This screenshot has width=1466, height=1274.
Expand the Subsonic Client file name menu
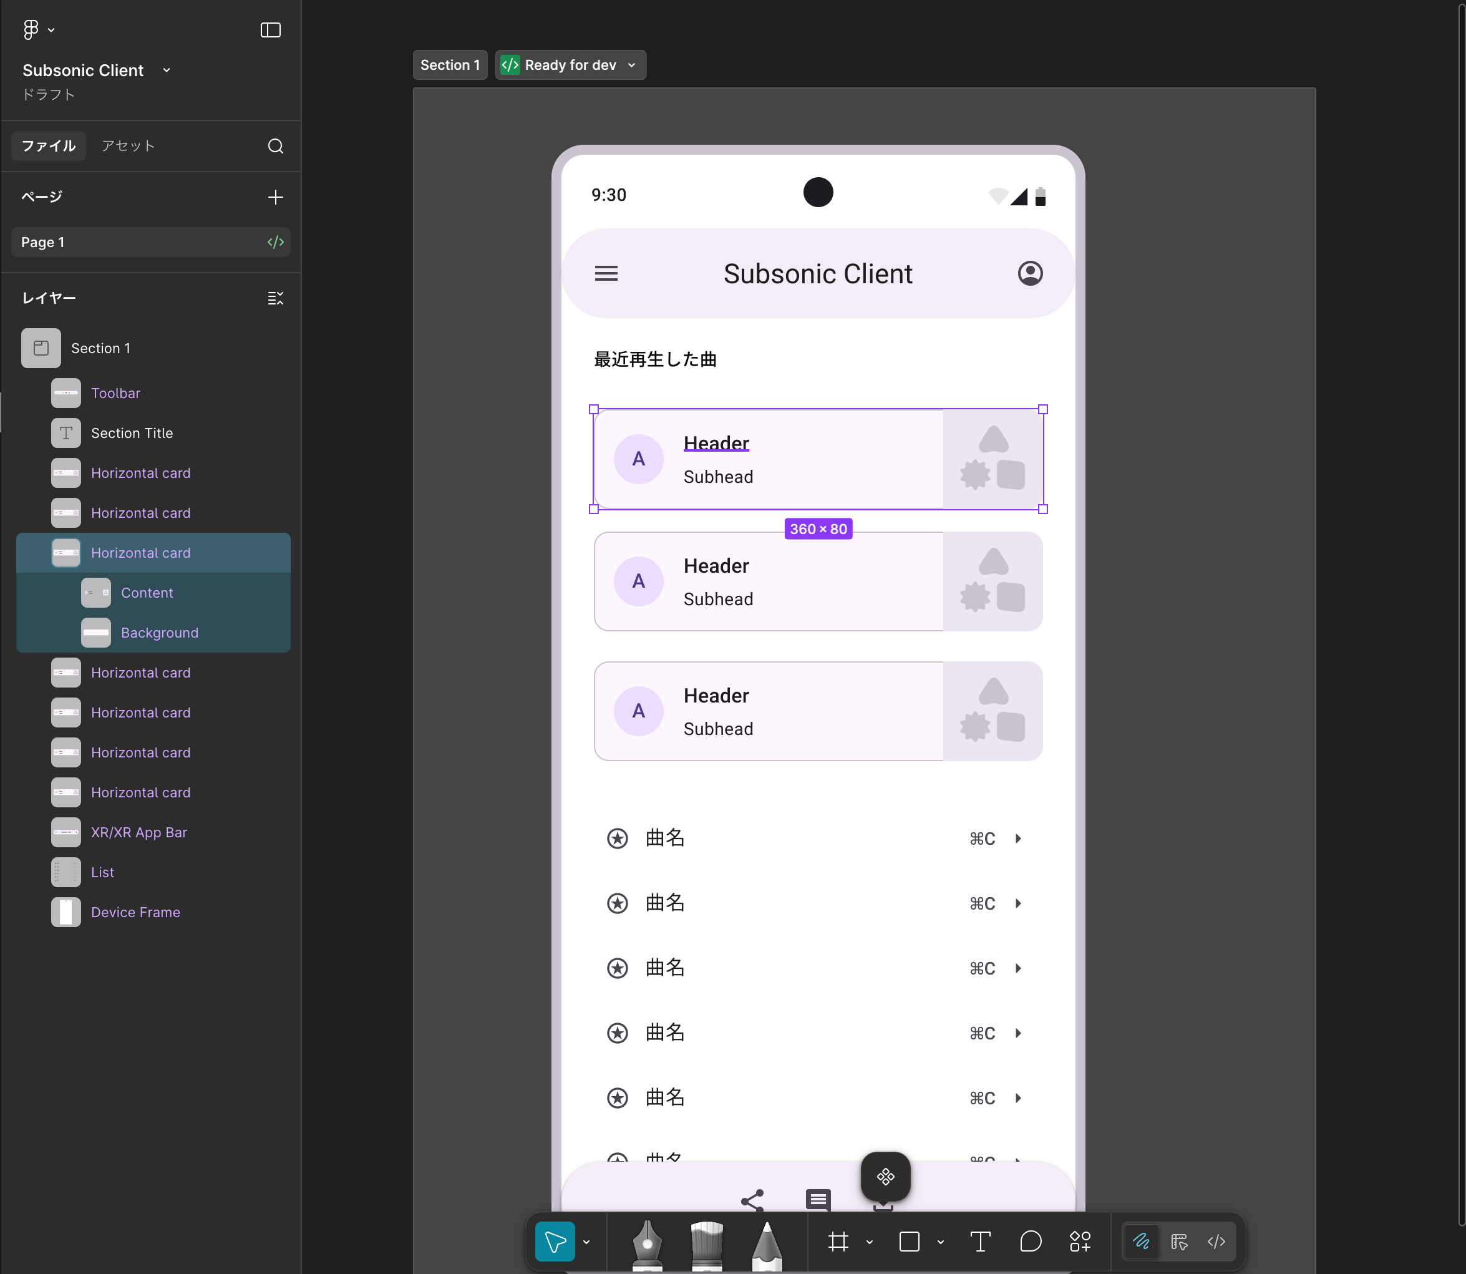tap(167, 70)
